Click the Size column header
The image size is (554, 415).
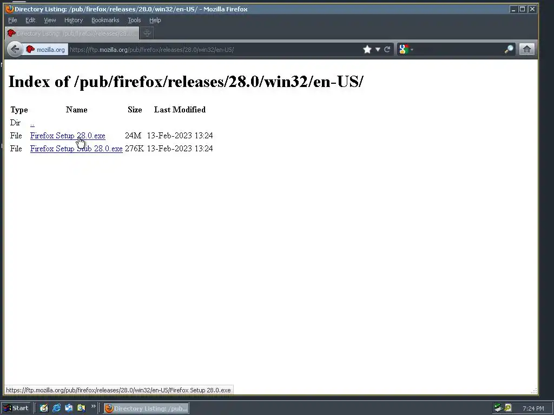135,110
